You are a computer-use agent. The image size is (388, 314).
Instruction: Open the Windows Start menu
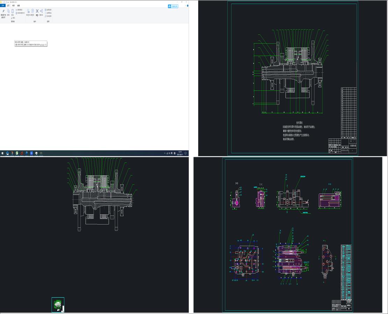(2, 153)
